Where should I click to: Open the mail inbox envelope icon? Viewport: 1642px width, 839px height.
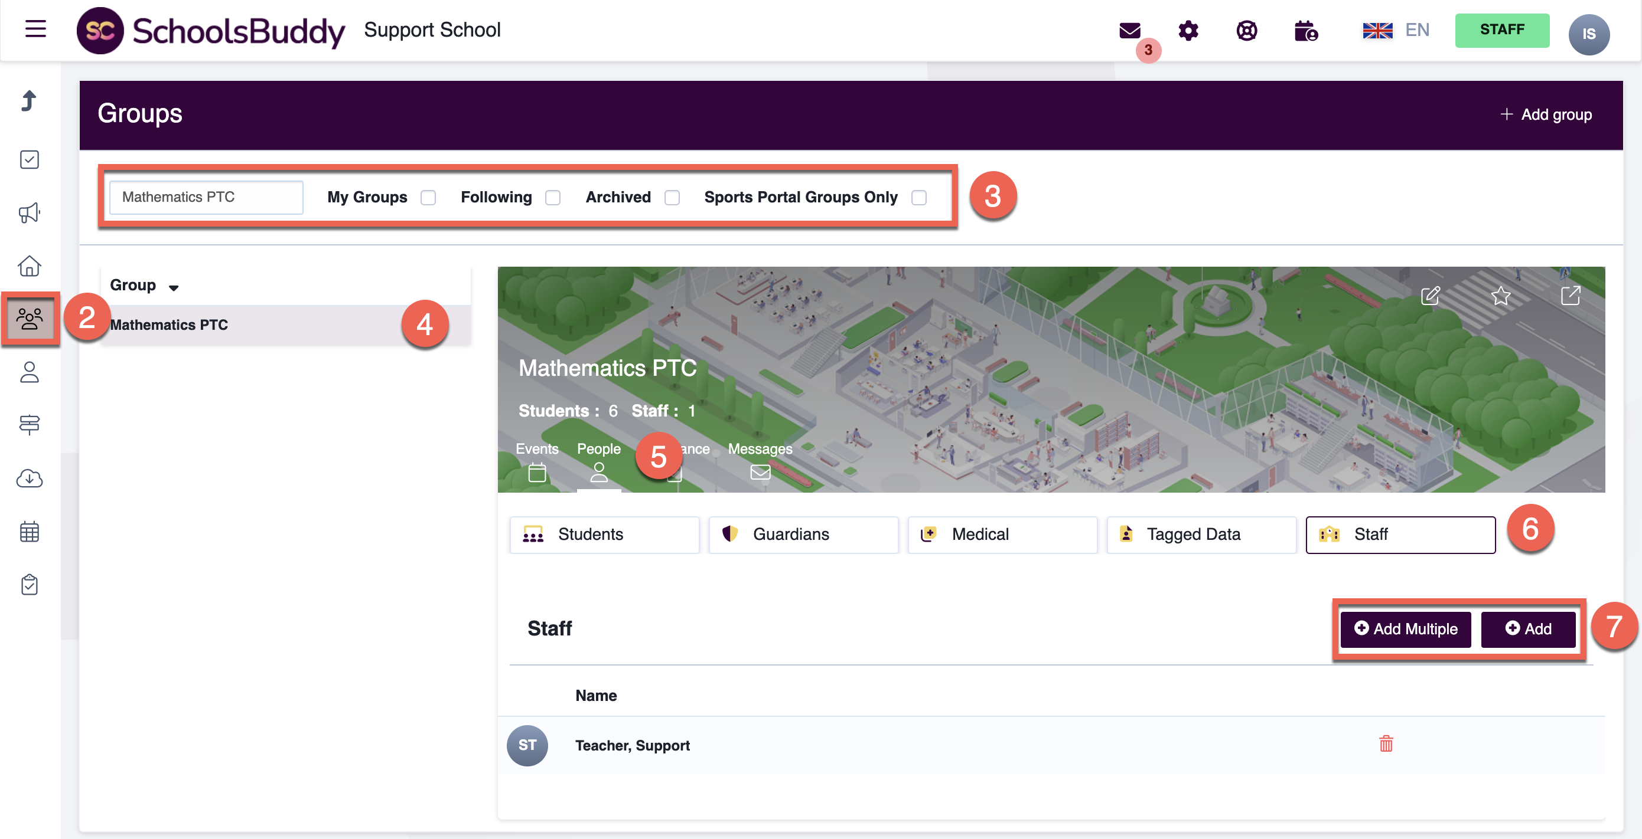coord(1129,31)
